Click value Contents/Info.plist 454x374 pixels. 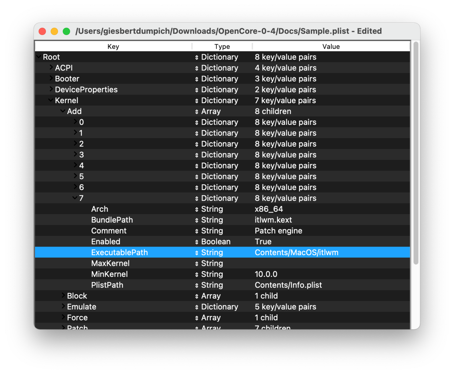[288, 285]
